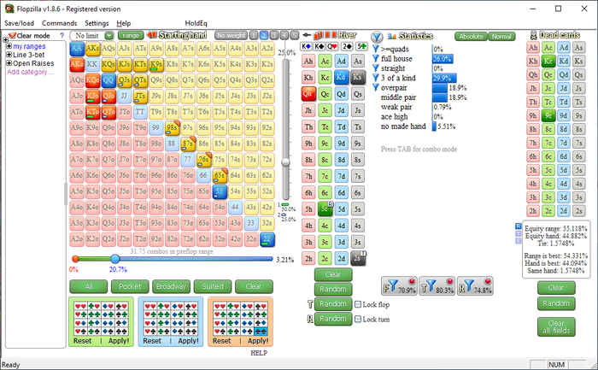Viewport: 598px width, 370px height.
Task: Click Apply! on the orange suit grid
Action: pyautogui.click(x=258, y=341)
